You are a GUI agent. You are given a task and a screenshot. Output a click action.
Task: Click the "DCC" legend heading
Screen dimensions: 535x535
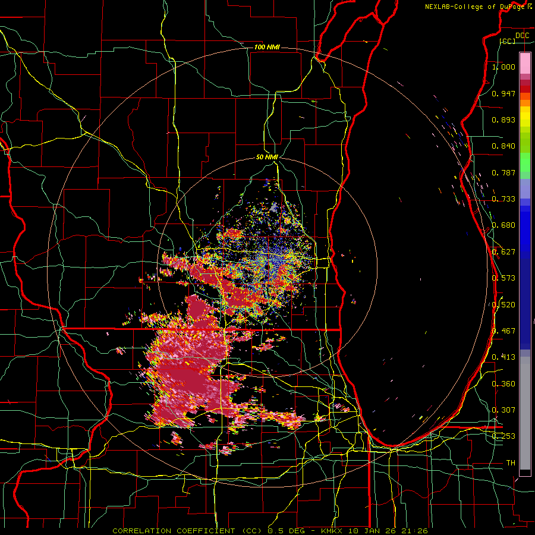click(x=522, y=36)
